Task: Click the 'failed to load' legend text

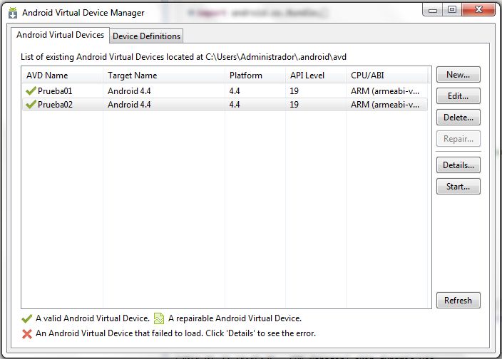Action: [175, 333]
